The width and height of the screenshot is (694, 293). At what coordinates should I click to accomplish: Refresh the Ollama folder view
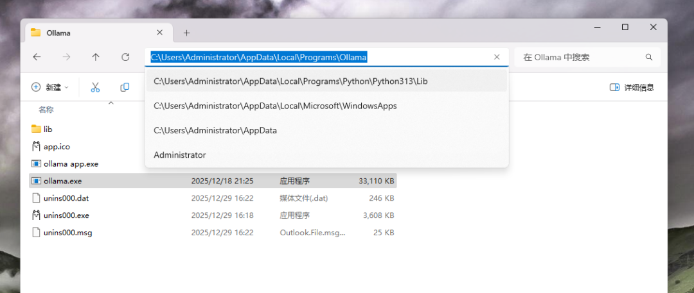125,57
